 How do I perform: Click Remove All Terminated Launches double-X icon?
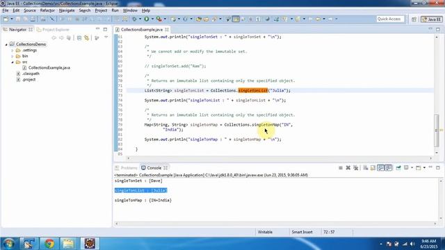(x=355, y=168)
